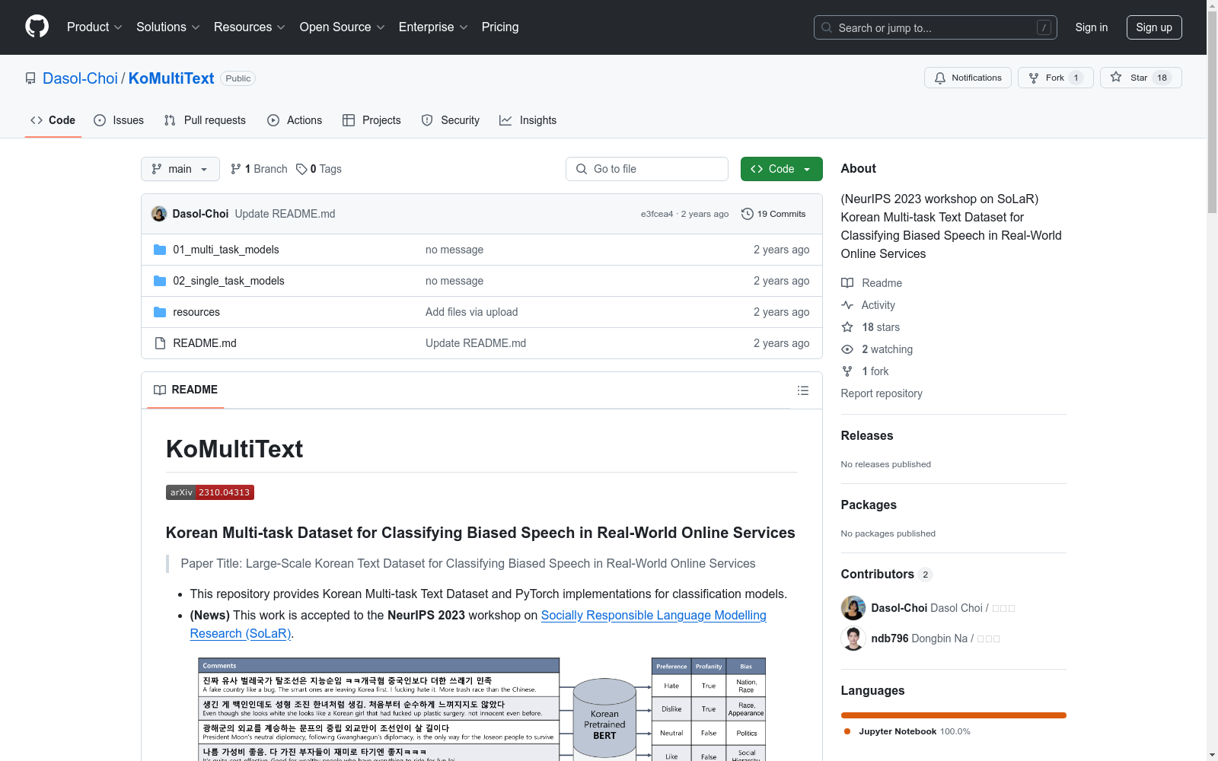The height and width of the screenshot is (761, 1218).
Task: Open the GitHub homepage logo
Action: (x=37, y=27)
